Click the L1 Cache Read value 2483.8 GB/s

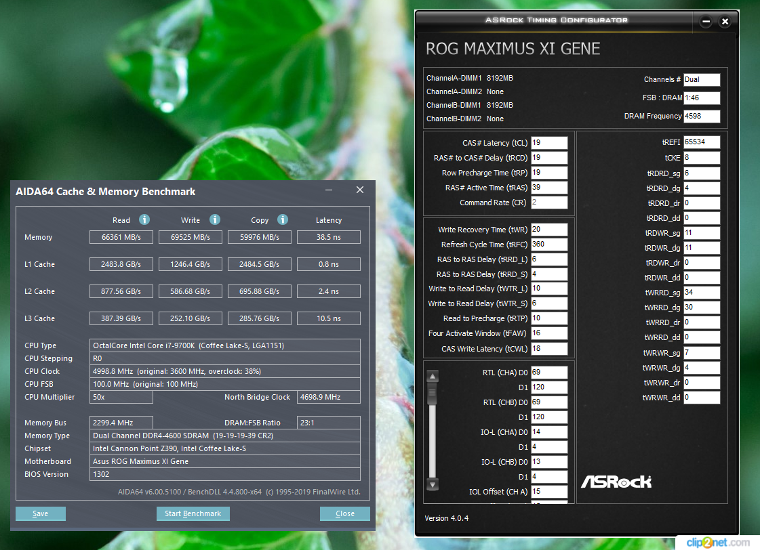click(121, 264)
